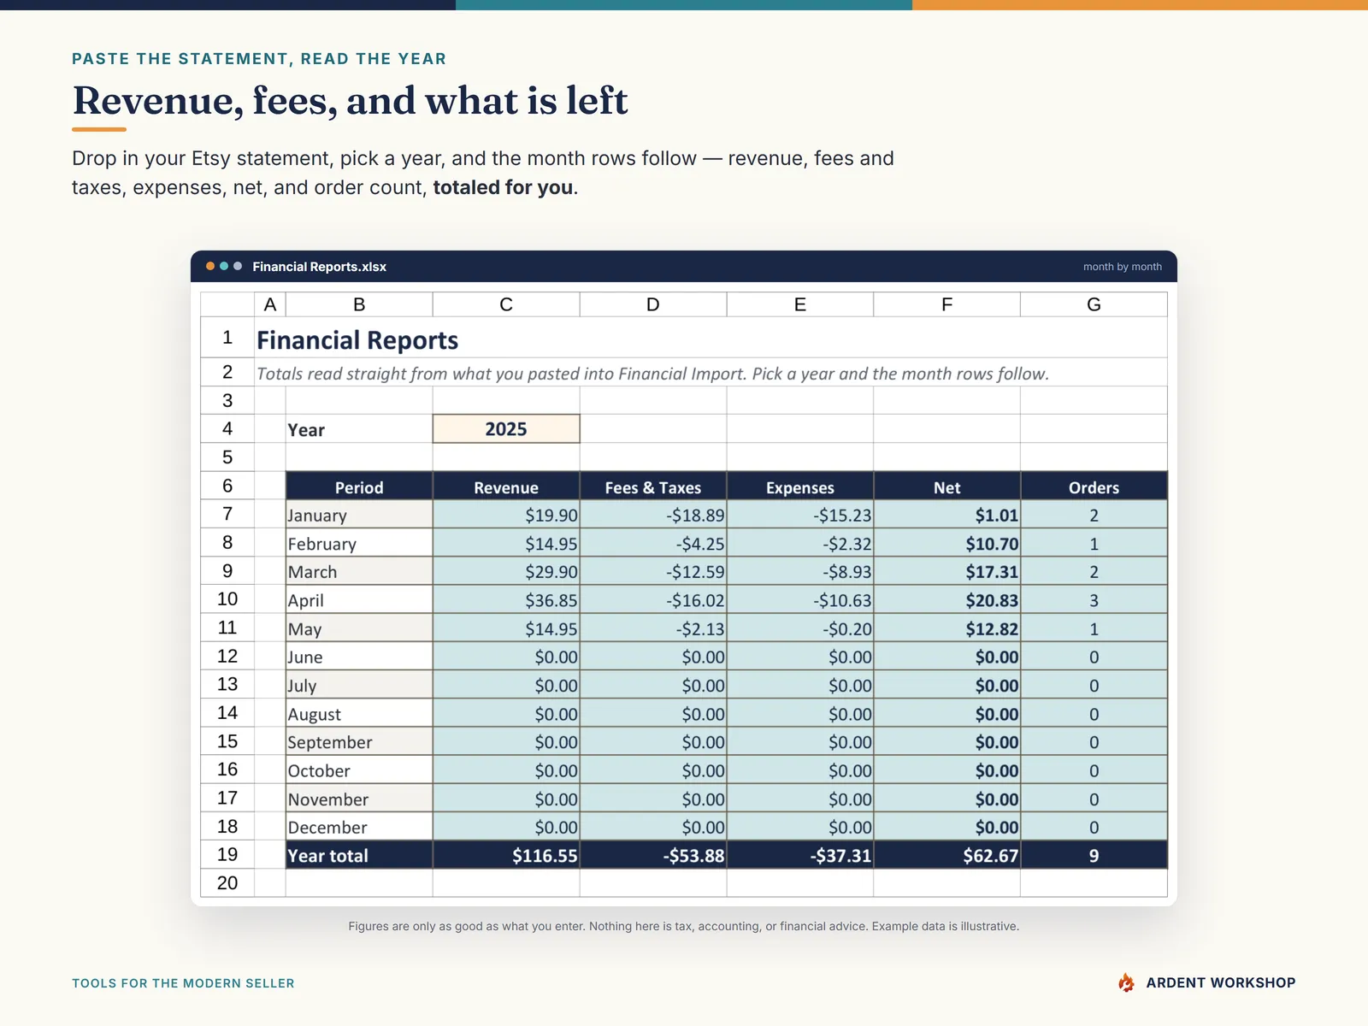Viewport: 1368px width, 1026px height.
Task: Select column header C
Action: 506,304
